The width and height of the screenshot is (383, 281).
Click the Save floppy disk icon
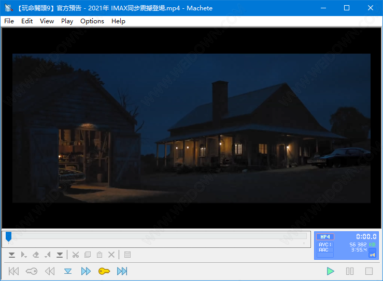click(127, 255)
